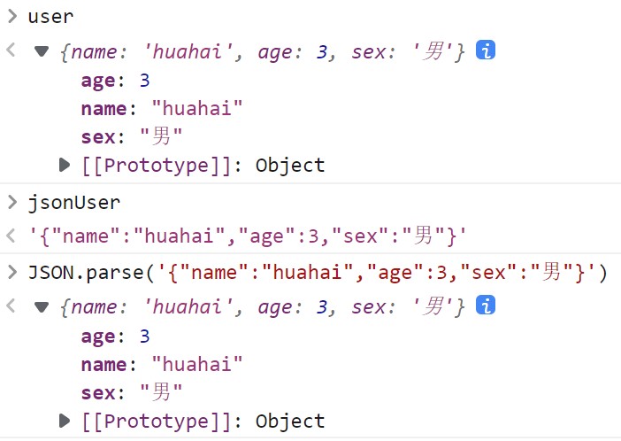This screenshot has height=441, width=621.
Task: Click output arrow before jsonUser string result
Action: [11, 236]
